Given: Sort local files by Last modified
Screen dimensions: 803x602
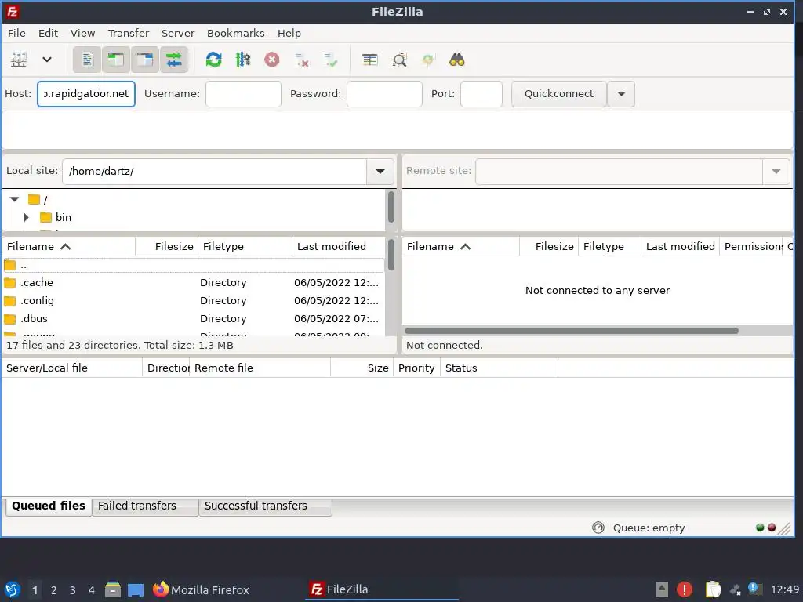Looking at the screenshot, I should pos(338,246).
